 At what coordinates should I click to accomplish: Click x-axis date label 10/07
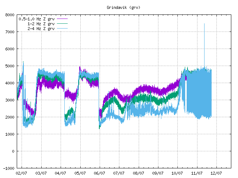(x=177, y=173)
